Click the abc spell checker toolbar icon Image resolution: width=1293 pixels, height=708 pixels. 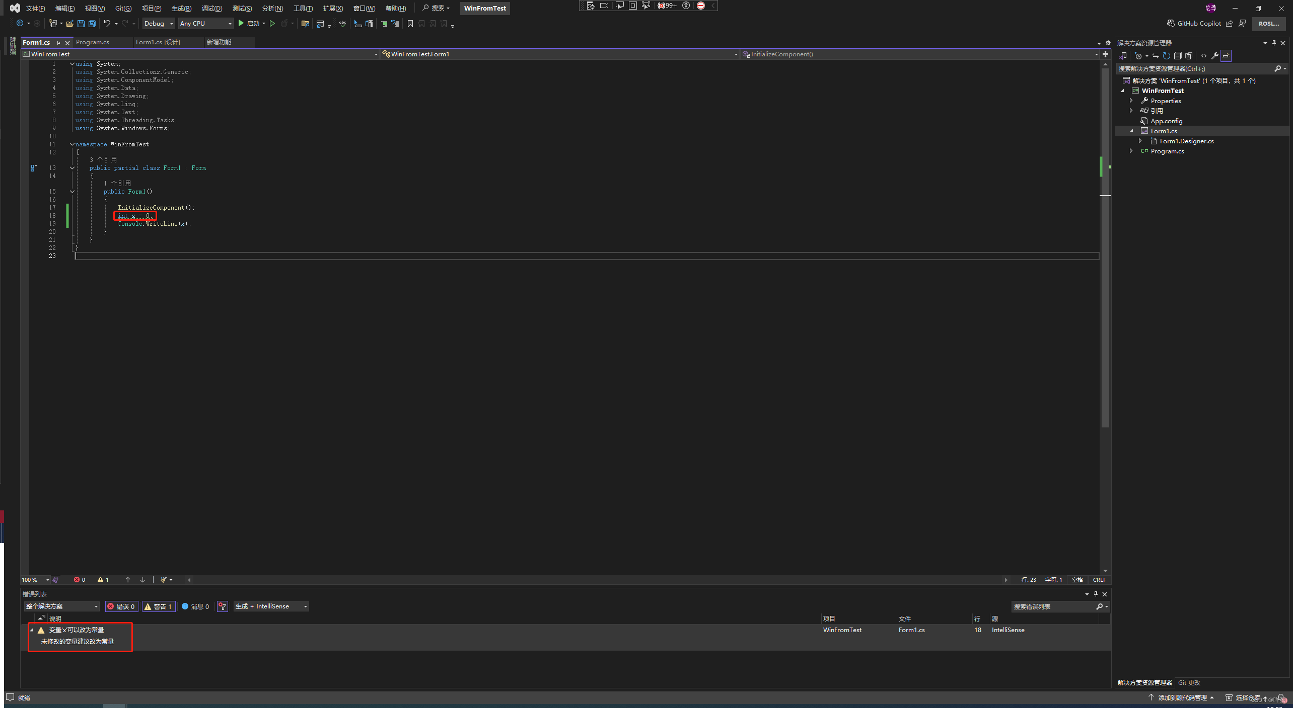pyautogui.click(x=343, y=24)
